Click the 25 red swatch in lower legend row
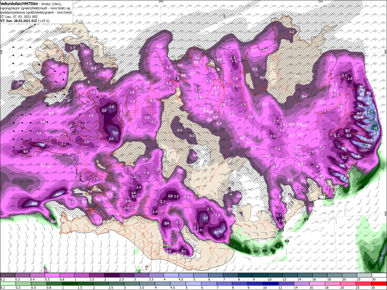The height and width of the screenshot is (290, 387). point(364,284)
